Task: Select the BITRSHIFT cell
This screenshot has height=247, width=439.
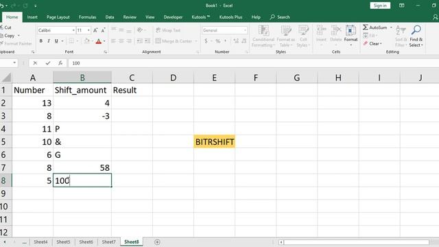Action: point(215,142)
